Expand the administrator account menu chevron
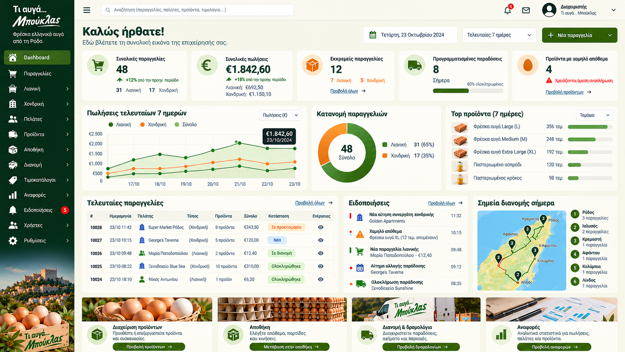625x352 pixels. 613,10
